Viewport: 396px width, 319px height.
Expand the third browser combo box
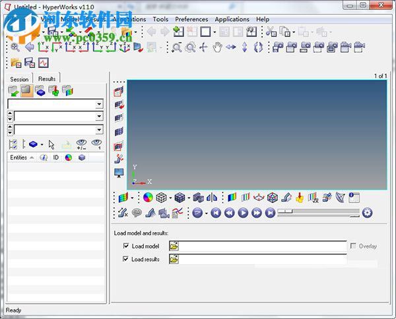(x=99, y=130)
